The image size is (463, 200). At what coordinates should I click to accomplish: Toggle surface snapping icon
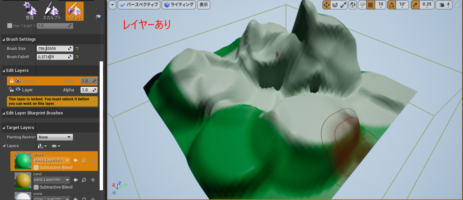pos(362,5)
